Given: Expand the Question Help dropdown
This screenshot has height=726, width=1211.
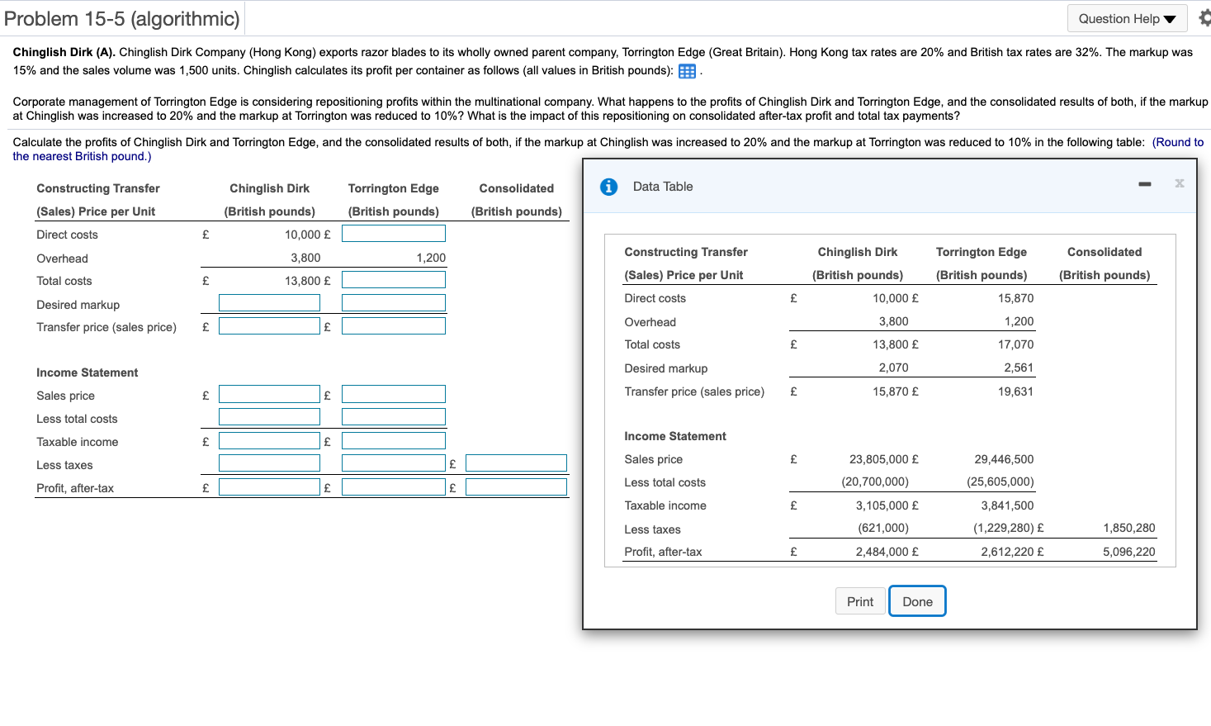Looking at the screenshot, I should [1127, 18].
